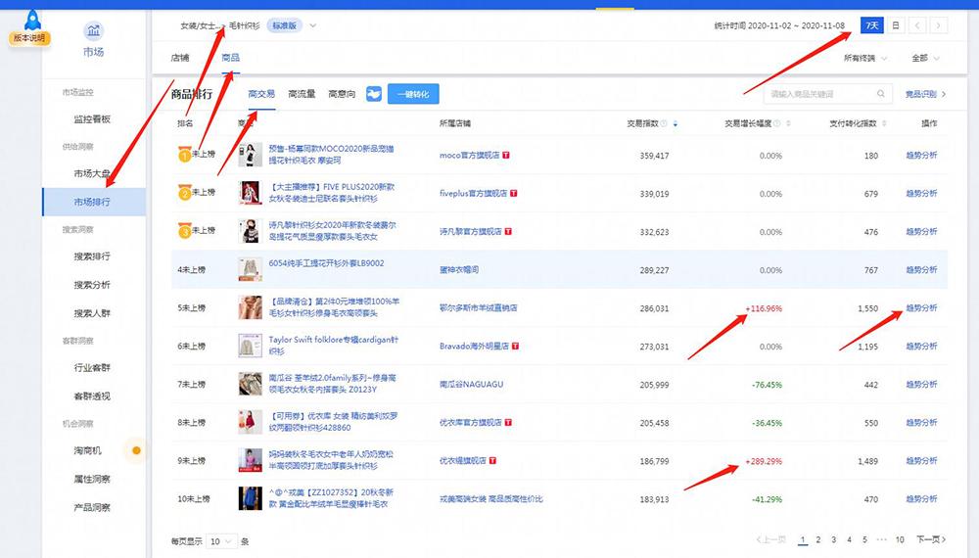Expand the 标准版 category dropdown
Screen dimensions: 979x558
tap(313, 25)
